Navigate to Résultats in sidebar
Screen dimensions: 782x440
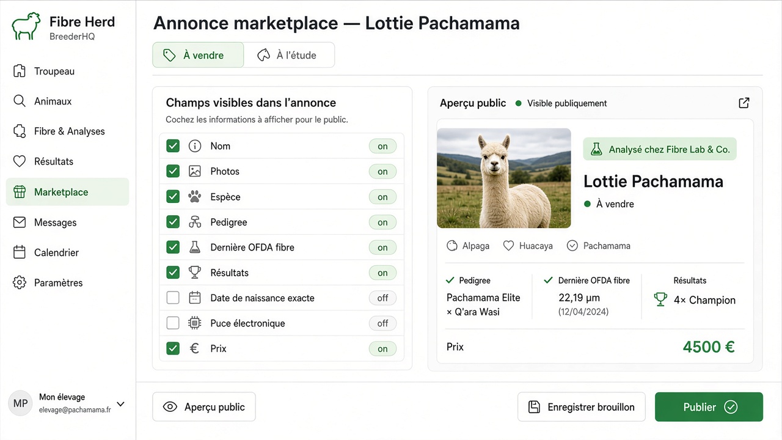(x=67, y=161)
